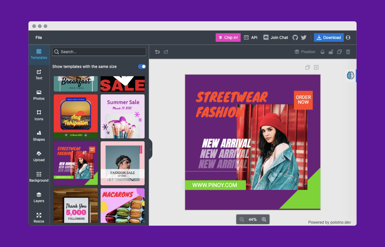Open the Layers tab
The height and width of the screenshot is (247, 385).
point(39,197)
